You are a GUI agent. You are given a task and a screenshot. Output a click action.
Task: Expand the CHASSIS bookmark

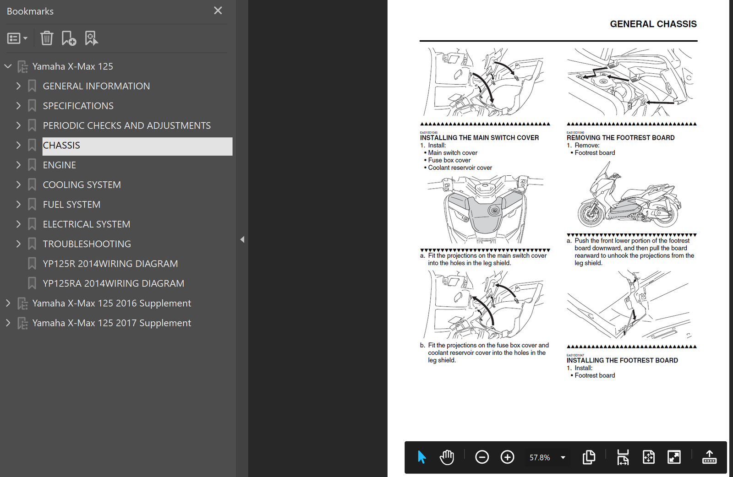(x=18, y=145)
